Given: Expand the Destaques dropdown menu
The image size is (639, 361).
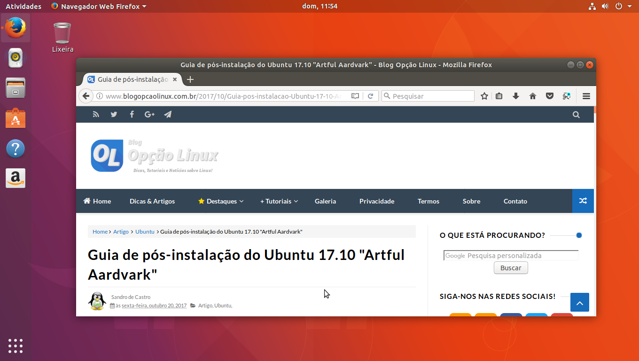Looking at the screenshot, I should coord(221,201).
